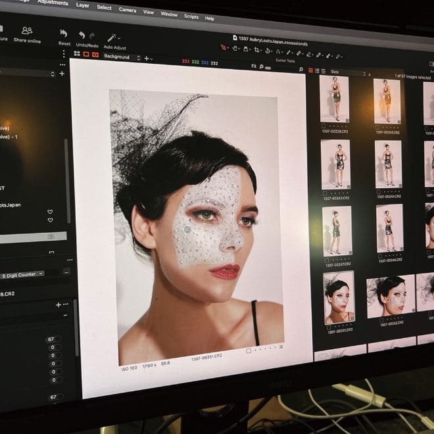Screen dimensions: 434x434
Task: Toggle the orange proof eye icon
Action: (95, 55)
